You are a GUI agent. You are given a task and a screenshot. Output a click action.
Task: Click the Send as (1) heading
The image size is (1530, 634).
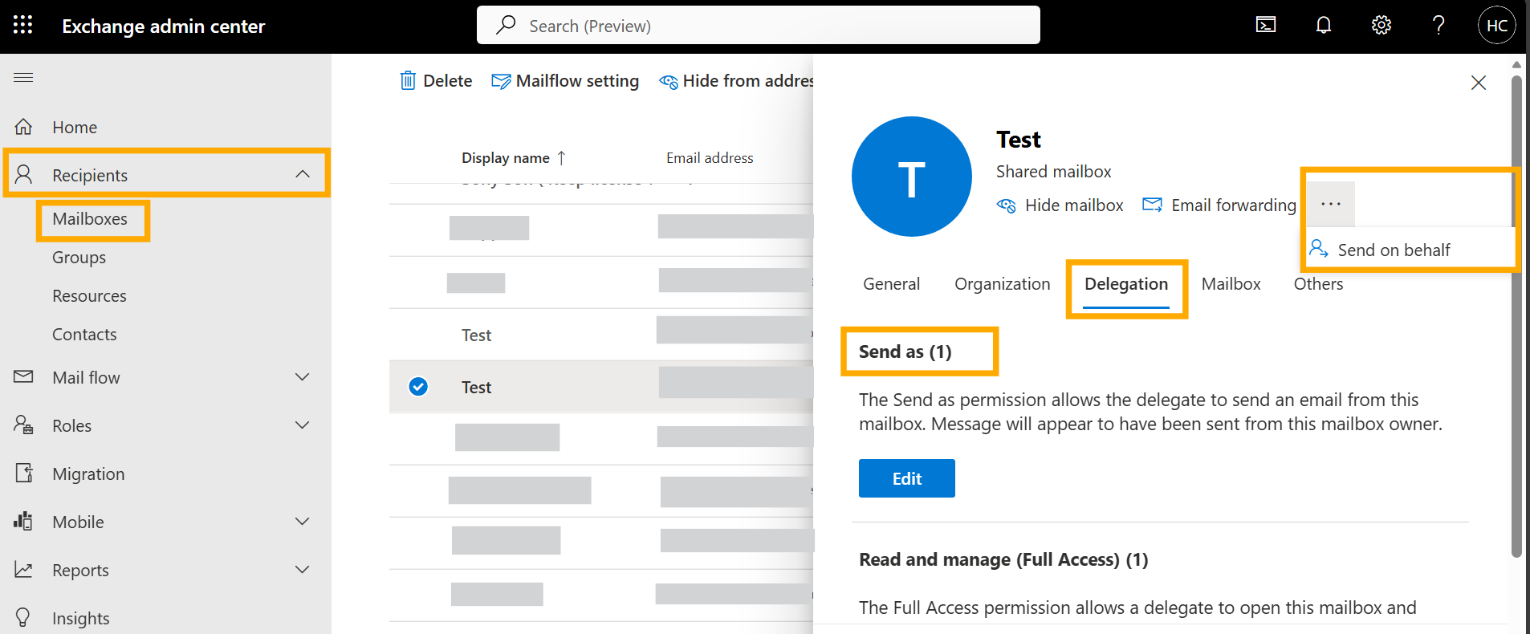pyautogui.click(x=905, y=352)
